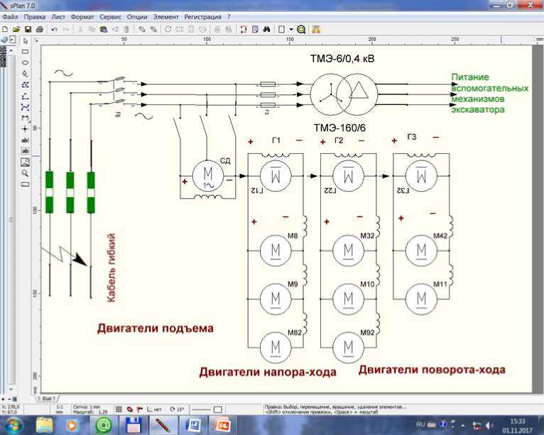
Task: Open the Правка menu
Action: pyautogui.click(x=34, y=16)
